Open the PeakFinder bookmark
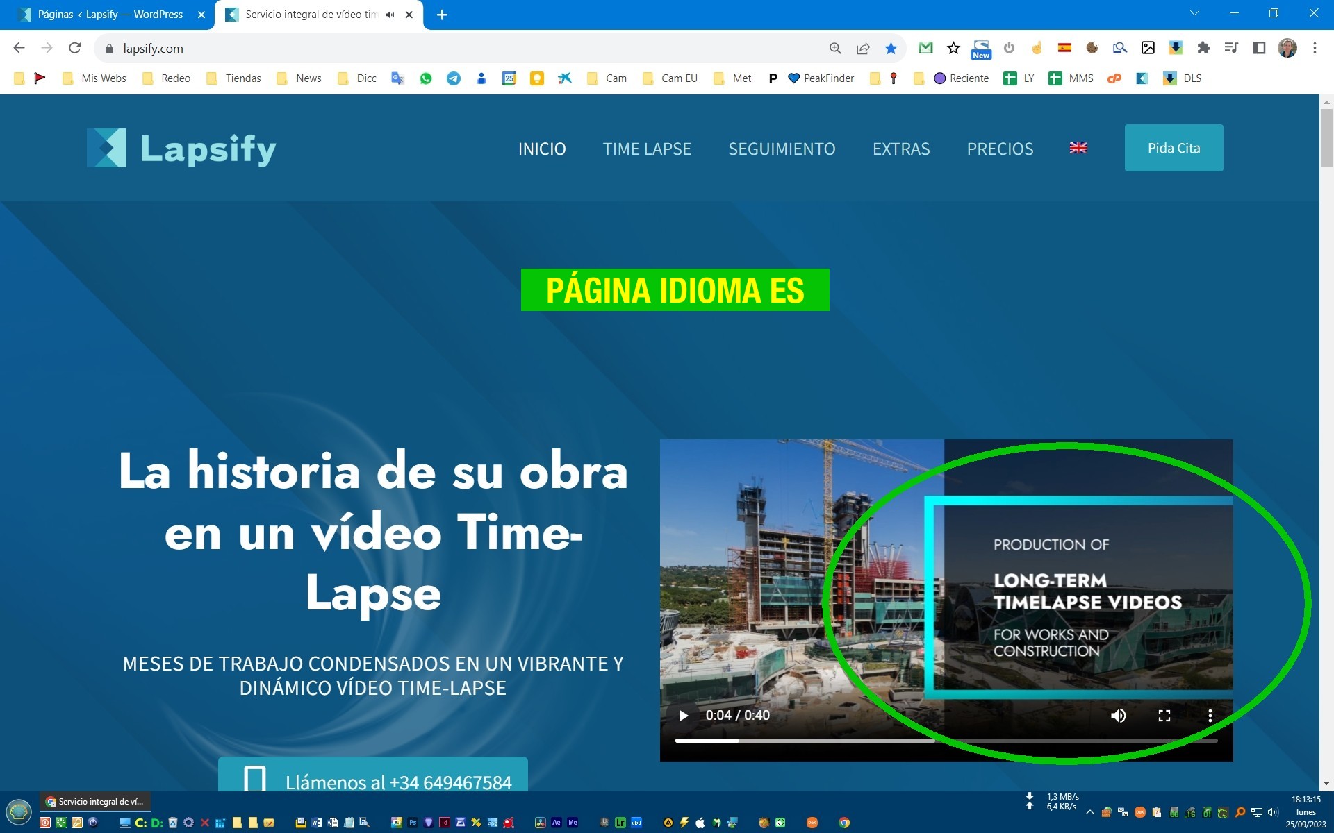The image size is (1334, 833). (x=821, y=78)
